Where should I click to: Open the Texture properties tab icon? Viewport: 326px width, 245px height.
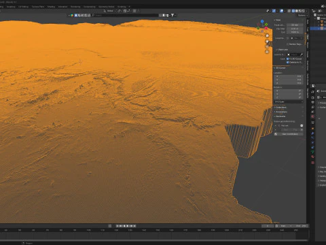coord(312,163)
